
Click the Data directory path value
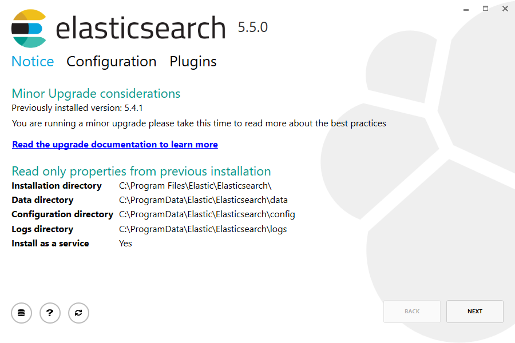click(203, 200)
